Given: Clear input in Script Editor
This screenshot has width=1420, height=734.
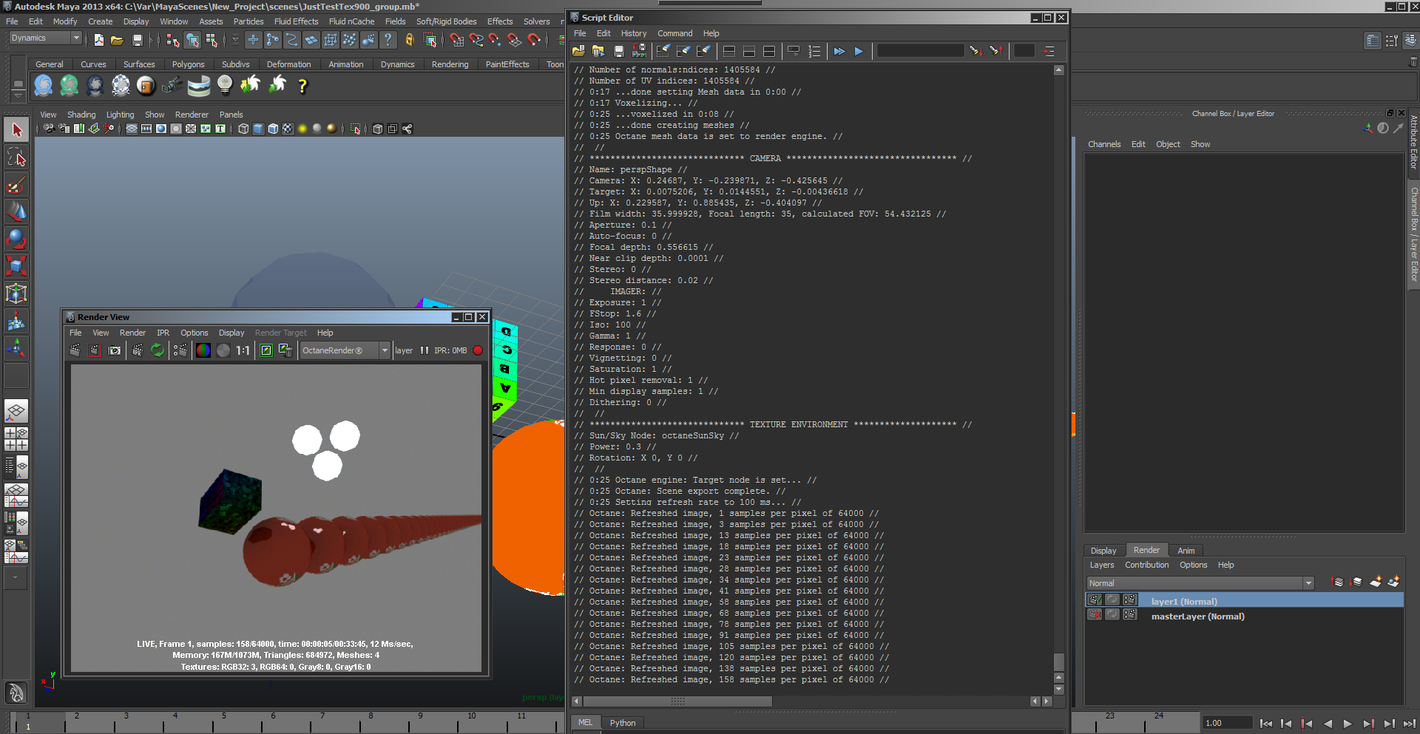Looking at the screenshot, I should click(683, 51).
